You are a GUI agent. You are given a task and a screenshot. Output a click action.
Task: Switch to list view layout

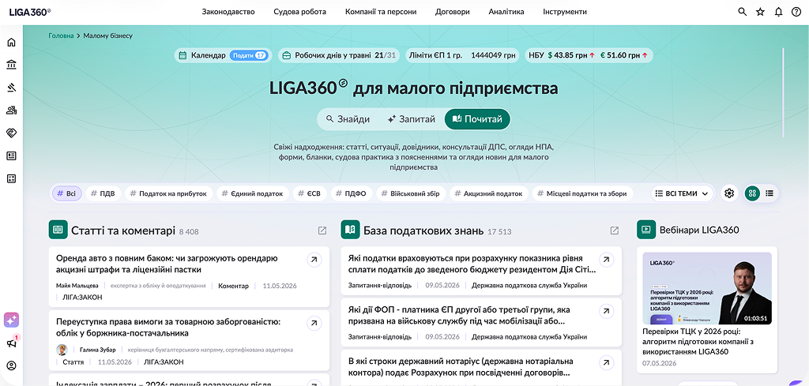(x=769, y=193)
